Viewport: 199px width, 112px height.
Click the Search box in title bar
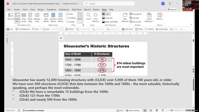[109, 4]
